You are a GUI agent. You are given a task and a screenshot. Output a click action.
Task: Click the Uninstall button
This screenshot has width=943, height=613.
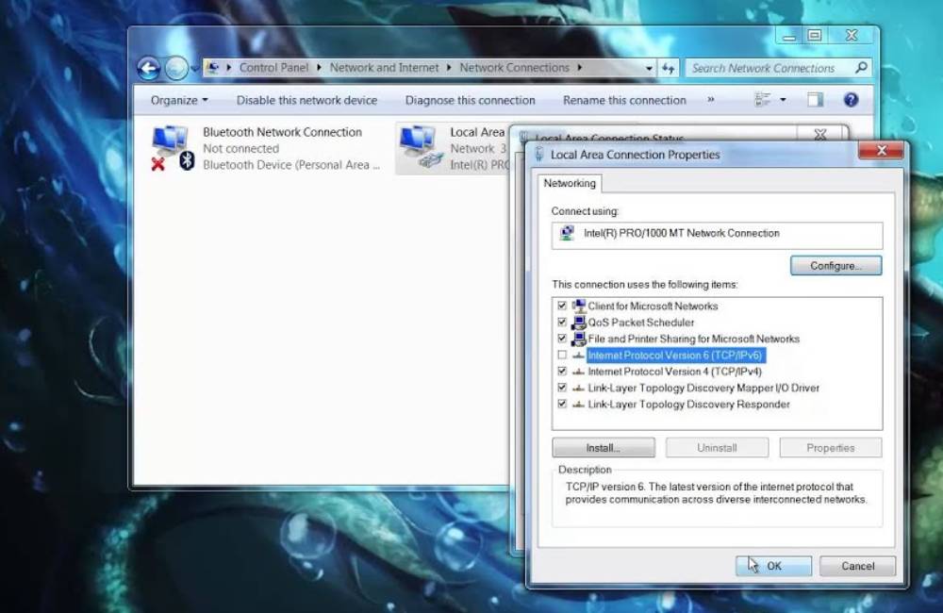(717, 448)
